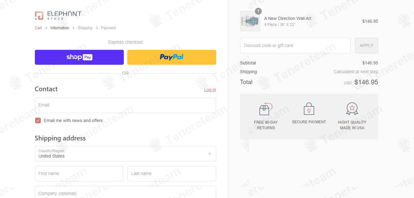414x198 pixels.
Task: Check out with PayPal button
Action: coord(172,57)
